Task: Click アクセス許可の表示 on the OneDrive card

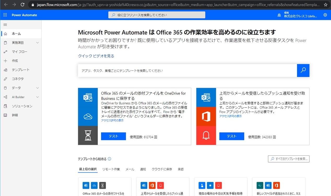Action: (x=112, y=120)
